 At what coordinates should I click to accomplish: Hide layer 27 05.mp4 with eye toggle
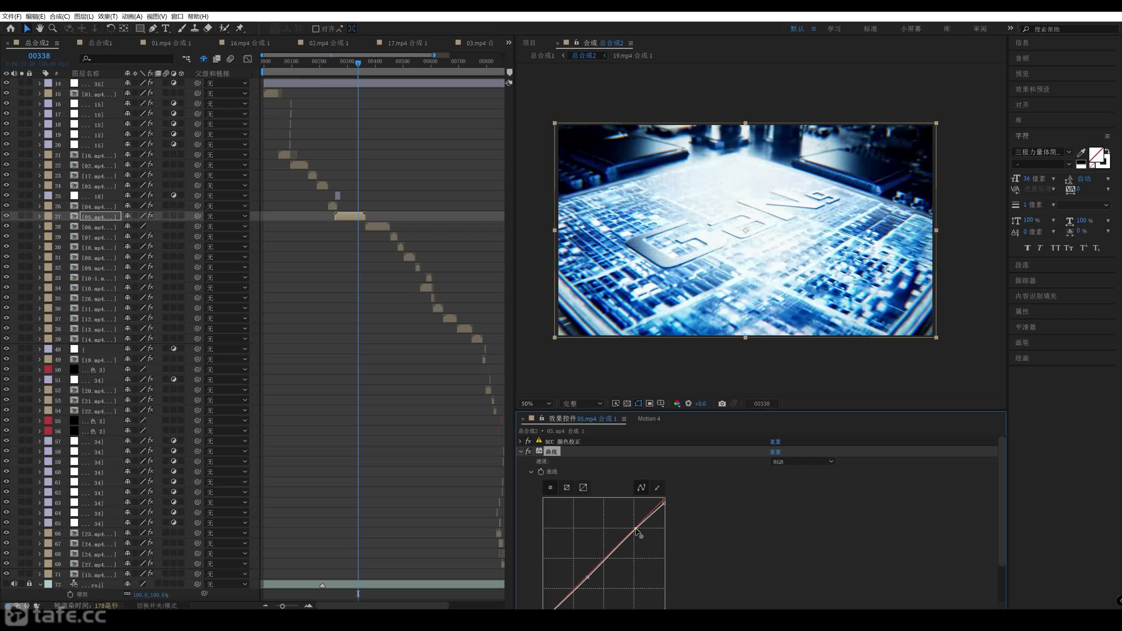6,216
